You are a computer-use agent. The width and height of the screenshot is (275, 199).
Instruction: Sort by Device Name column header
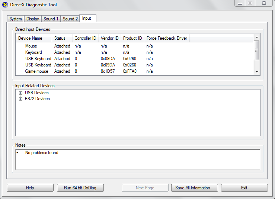click(34, 38)
